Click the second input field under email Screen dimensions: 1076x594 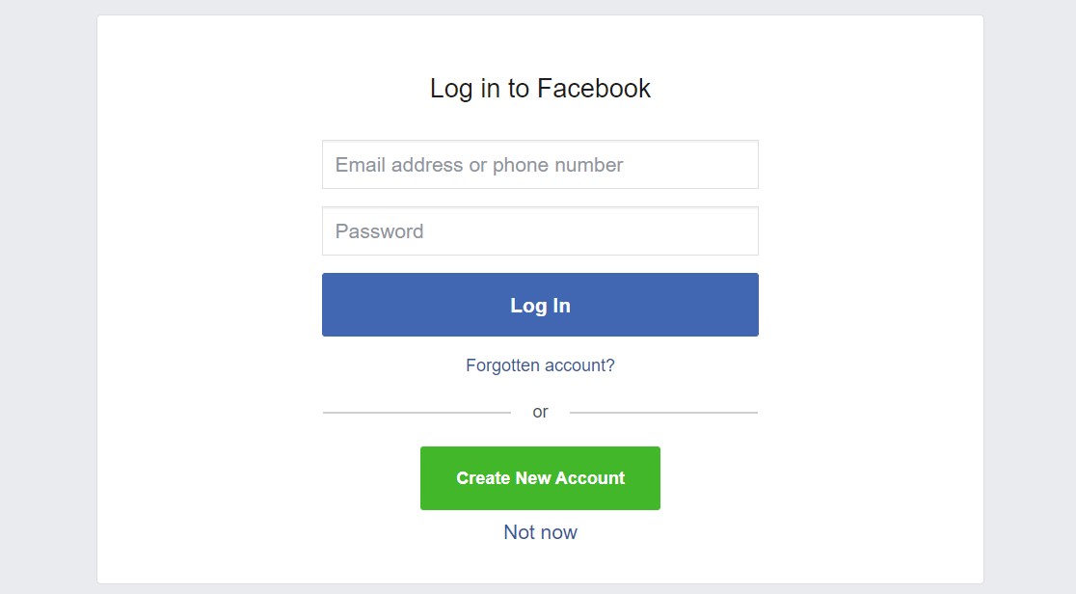click(x=540, y=231)
